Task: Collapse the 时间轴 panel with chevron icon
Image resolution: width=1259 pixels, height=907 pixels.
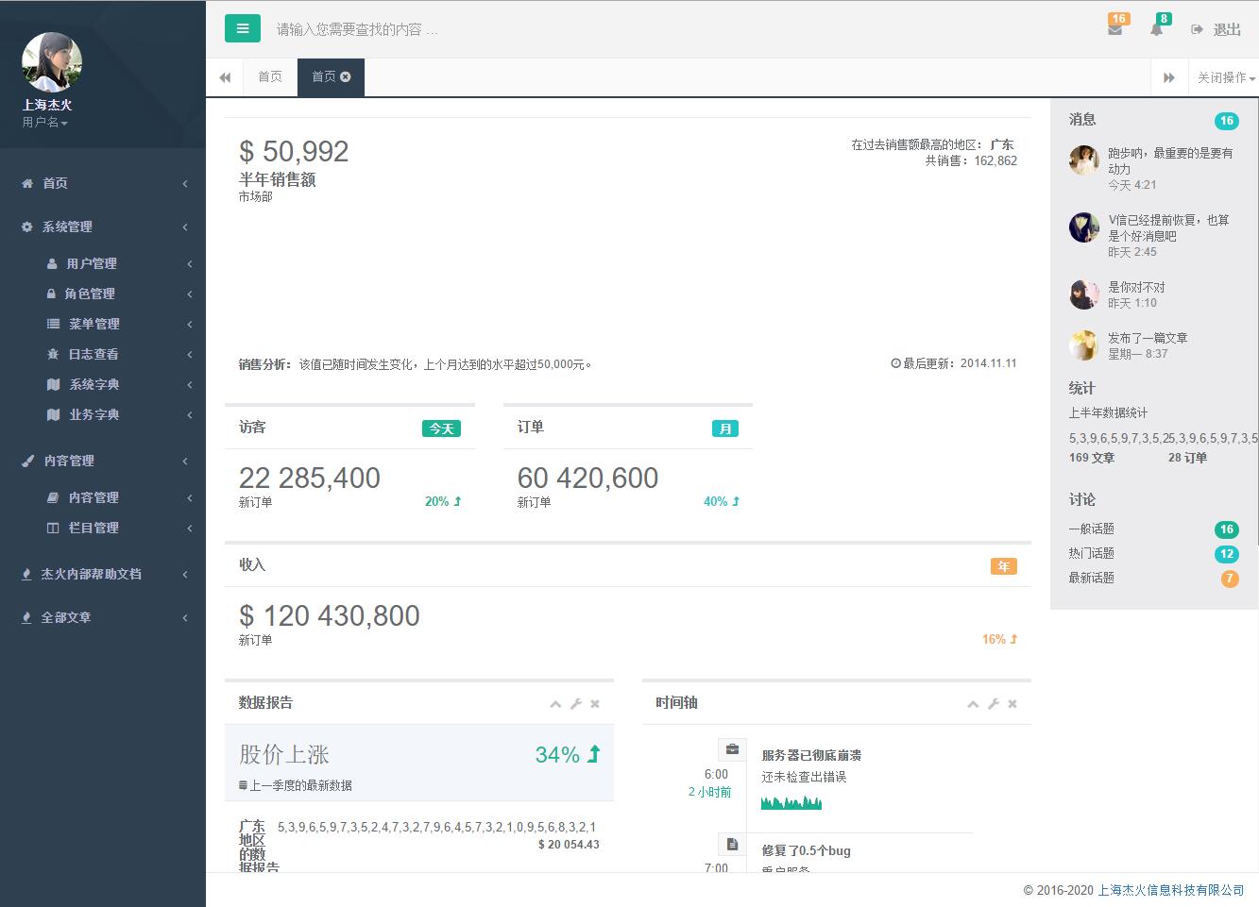Action: tap(973, 704)
